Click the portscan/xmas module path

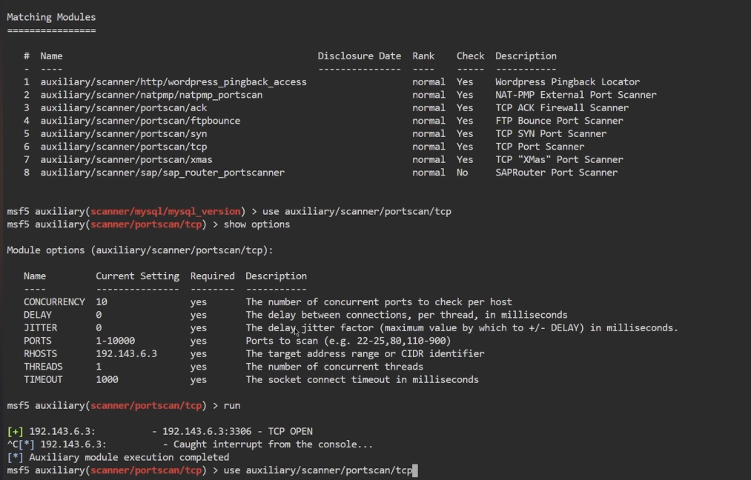pyautogui.click(x=126, y=159)
